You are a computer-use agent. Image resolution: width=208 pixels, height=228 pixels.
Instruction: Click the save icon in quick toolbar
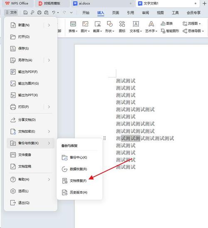25,13
